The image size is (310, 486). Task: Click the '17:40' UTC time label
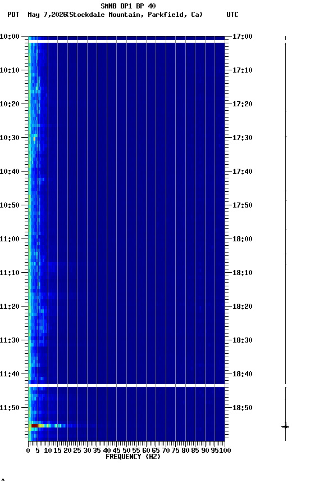click(243, 172)
